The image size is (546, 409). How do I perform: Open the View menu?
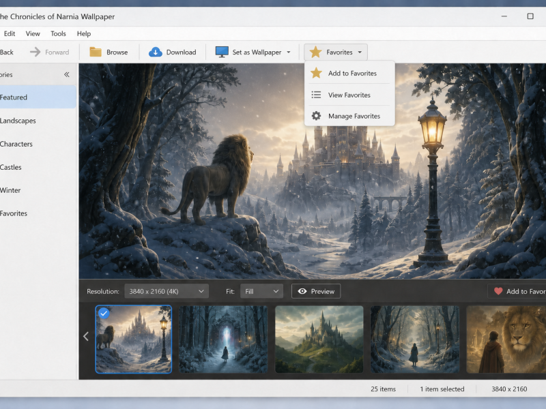(x=33, y=33)
